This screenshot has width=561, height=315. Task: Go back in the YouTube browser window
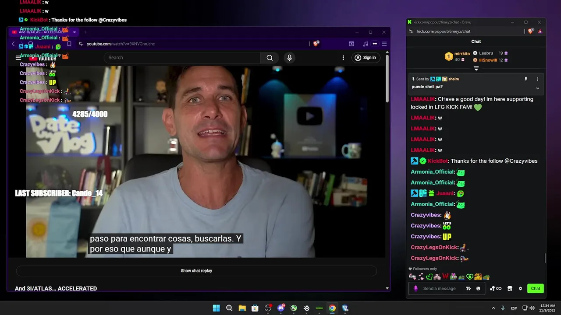[x=13, y=44]
